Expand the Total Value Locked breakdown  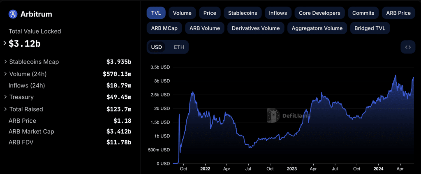5,43
